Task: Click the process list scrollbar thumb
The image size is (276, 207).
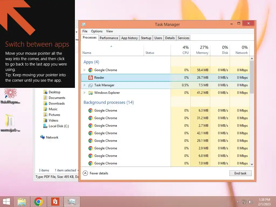Action: 252,77
